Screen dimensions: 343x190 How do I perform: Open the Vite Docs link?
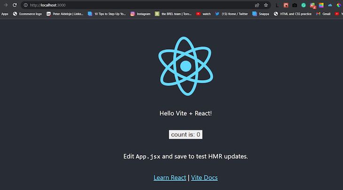tap(204, 178)
